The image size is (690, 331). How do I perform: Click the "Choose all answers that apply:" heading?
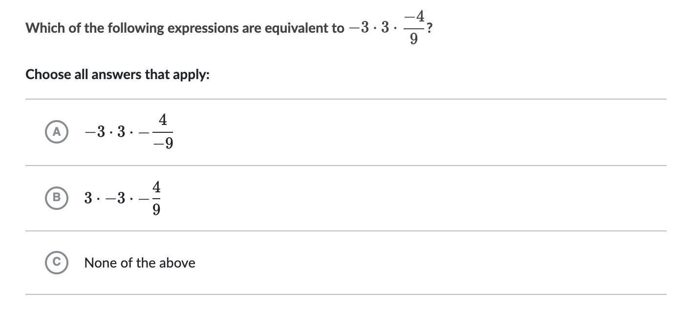[117, 75]
